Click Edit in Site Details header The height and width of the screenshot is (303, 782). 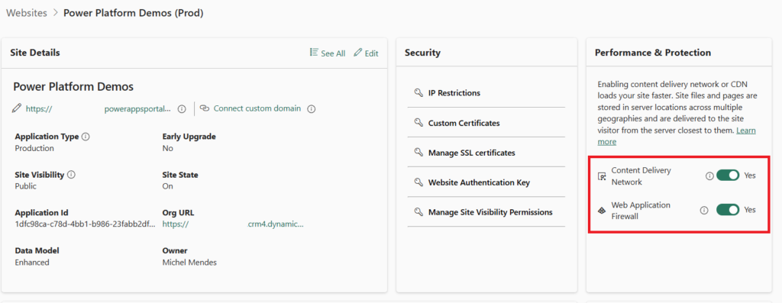[366, 53]
